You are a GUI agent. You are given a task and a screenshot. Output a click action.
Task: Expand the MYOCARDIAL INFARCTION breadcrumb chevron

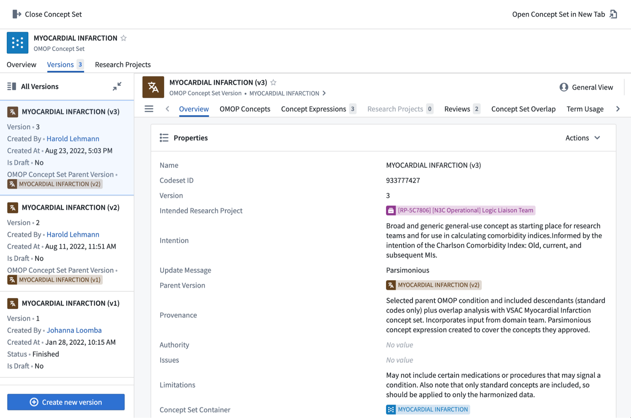(x=324, y=93)
